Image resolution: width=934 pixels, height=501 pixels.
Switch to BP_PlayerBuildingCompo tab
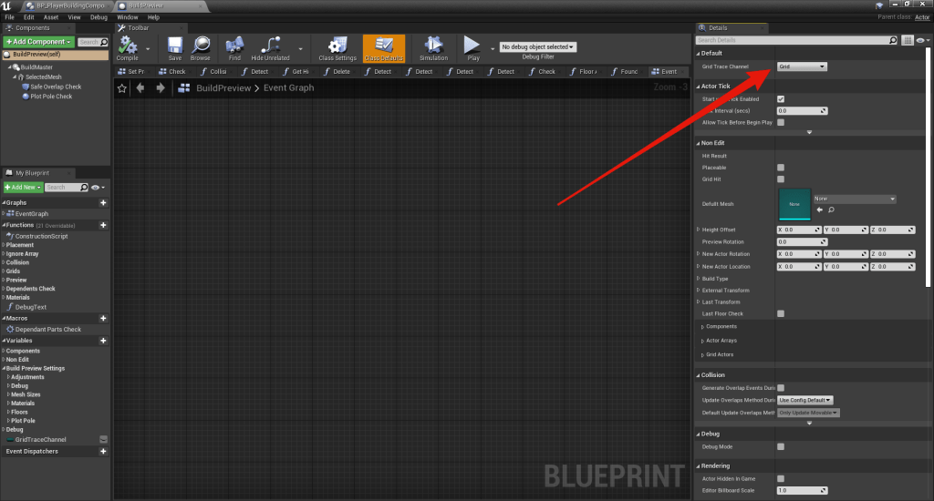[x=66, y=6]
